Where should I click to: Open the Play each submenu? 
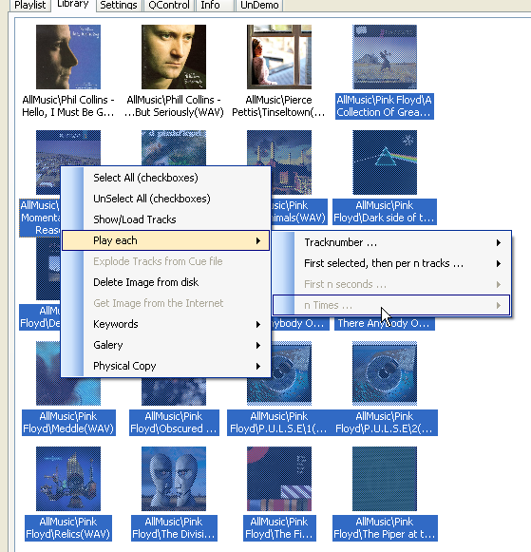pos(165,240)
